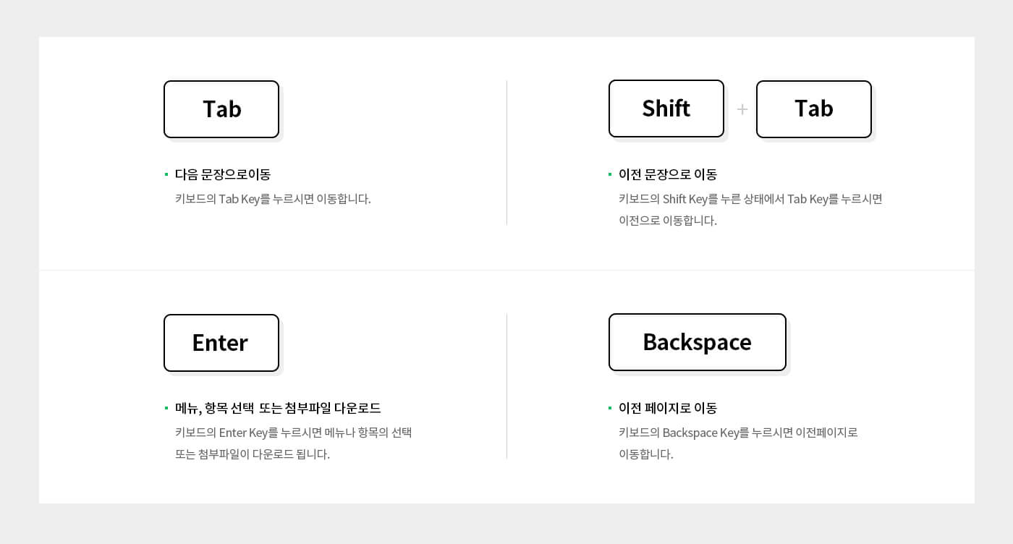Click the description about pressing the Tab Key only
This screenshot has height=544, width=1013.
(x=273, y=199)
